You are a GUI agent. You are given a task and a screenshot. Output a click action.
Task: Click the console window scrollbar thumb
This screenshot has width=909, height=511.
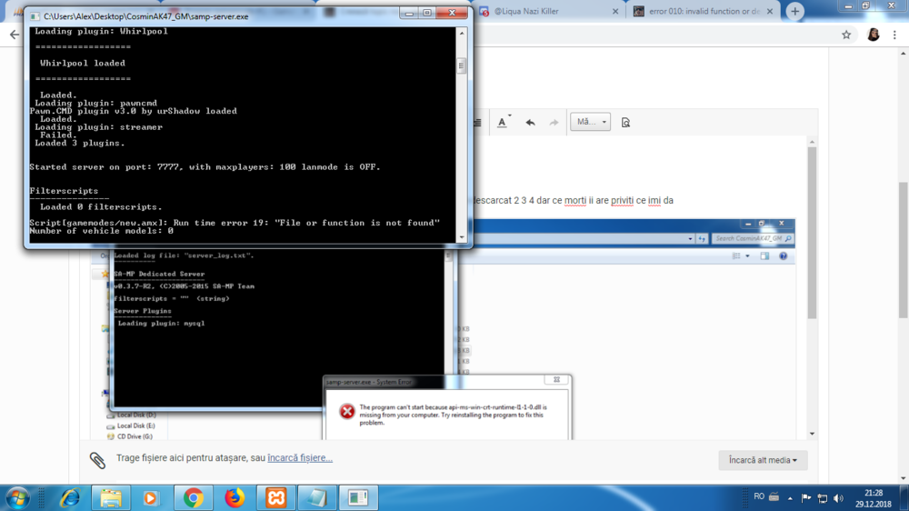pyautogui.click(x=462, y=65)
